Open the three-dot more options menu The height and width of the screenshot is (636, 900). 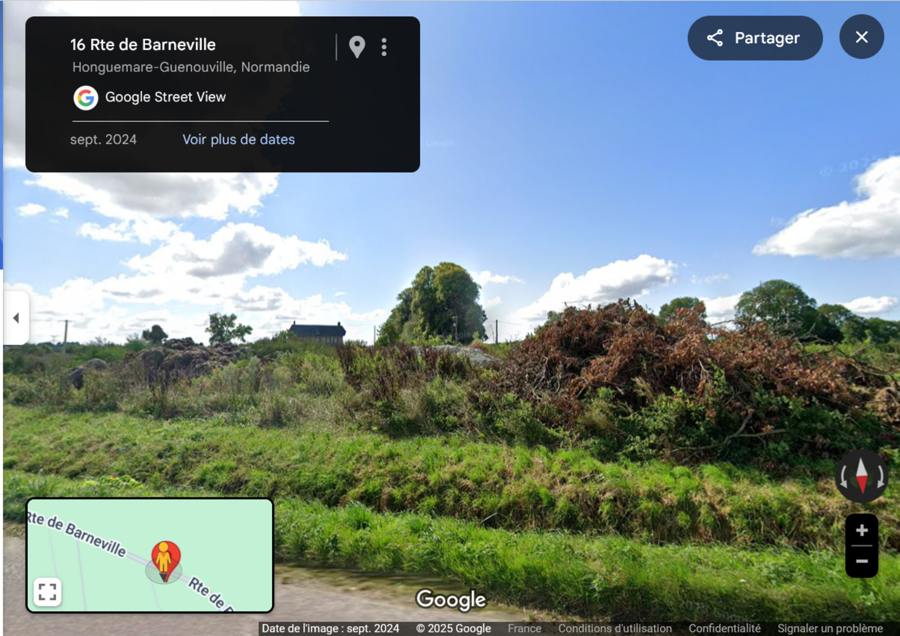pos(384,47)
